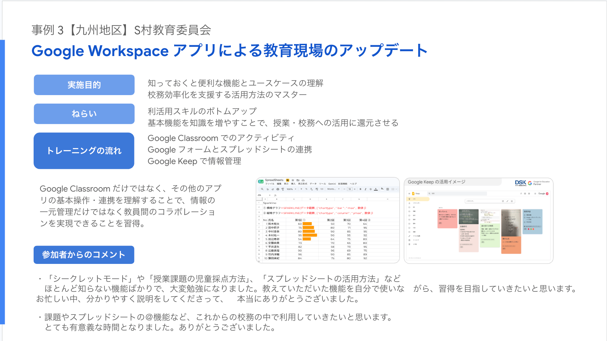Increase font size with plus in SpreadSheets
607x341 pixels.
tap(354, 189)
